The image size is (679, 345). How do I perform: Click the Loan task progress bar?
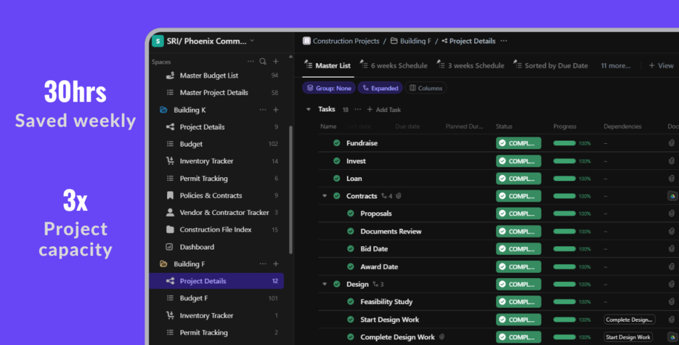[564, 178]
